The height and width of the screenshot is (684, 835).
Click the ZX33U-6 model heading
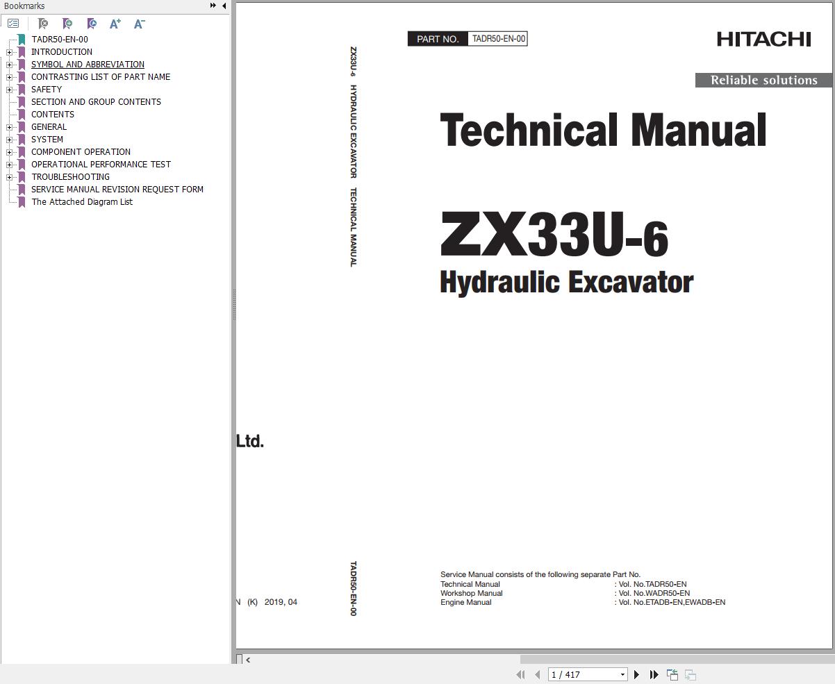[554, 235]
